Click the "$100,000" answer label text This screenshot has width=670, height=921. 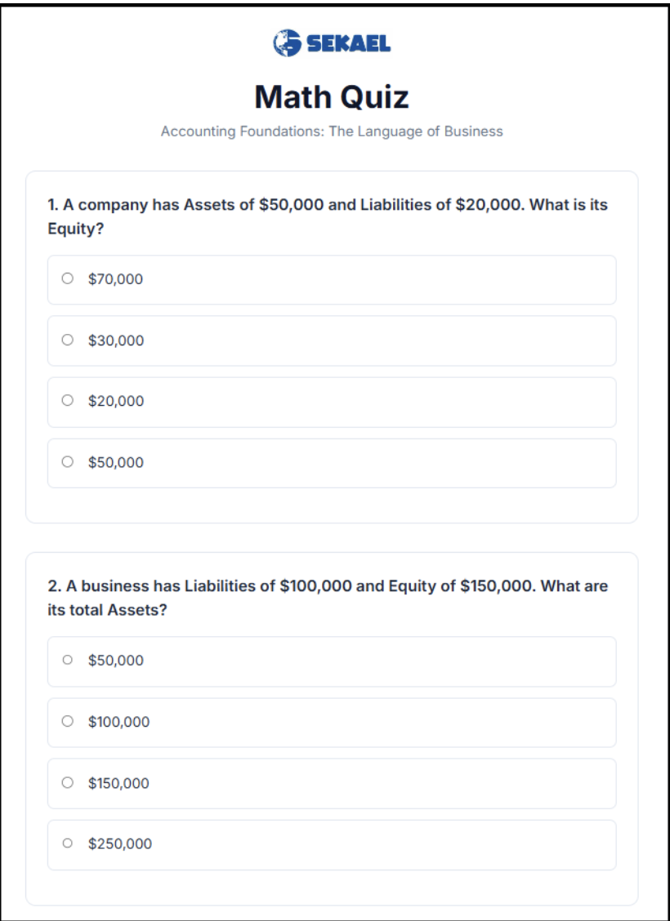pos(118,722)
